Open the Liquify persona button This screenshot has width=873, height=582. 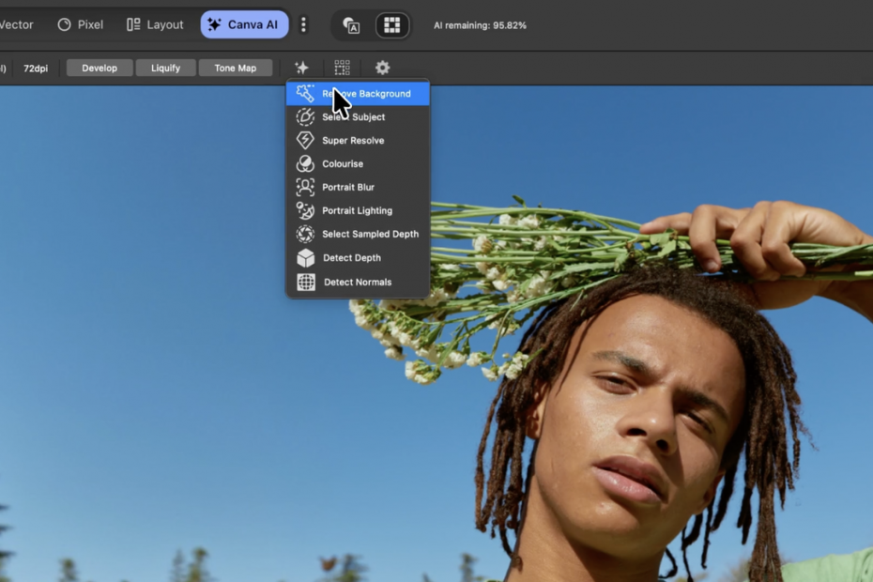coord(165,68)
